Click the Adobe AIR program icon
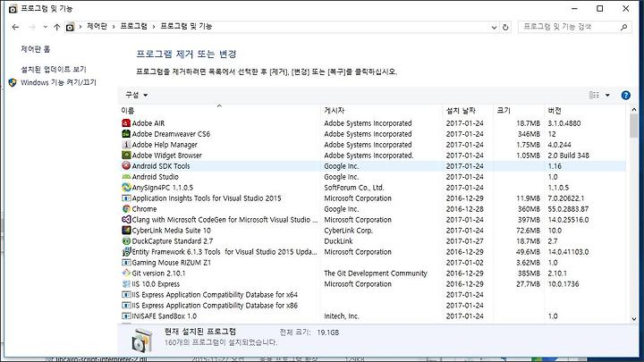This screenshot has height=362, width=644. [126, 123]
